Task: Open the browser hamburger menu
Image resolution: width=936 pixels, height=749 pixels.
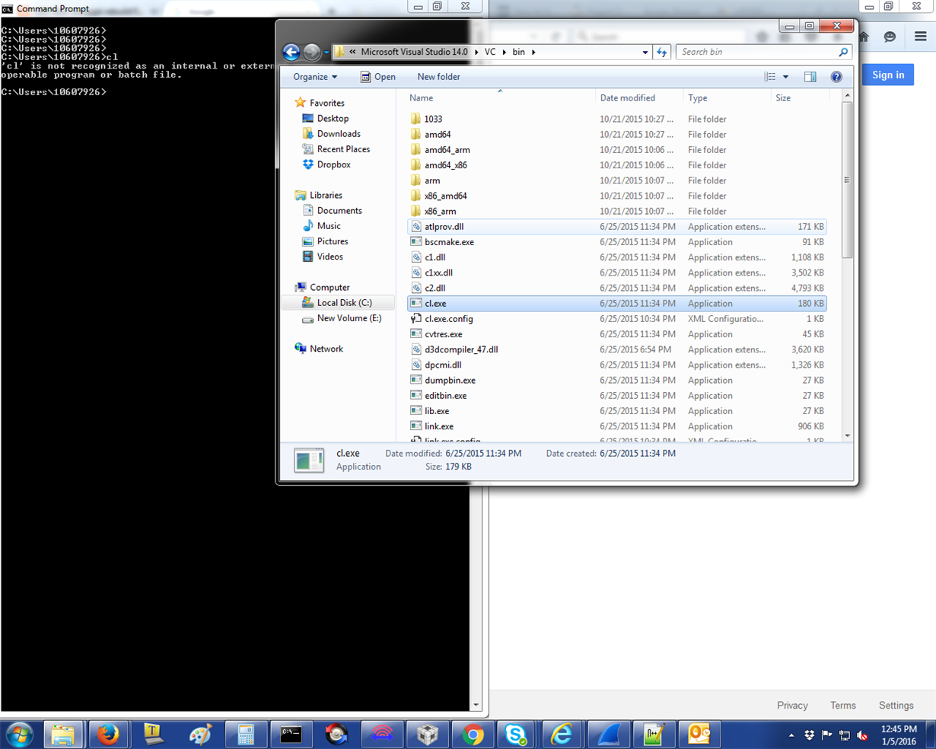Action: pyautogui.click(x=921, y=37)
